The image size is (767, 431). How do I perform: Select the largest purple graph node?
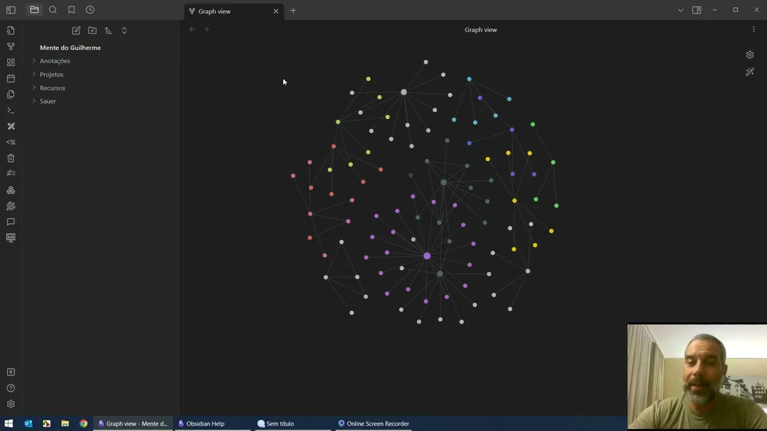tap(427, 256)
